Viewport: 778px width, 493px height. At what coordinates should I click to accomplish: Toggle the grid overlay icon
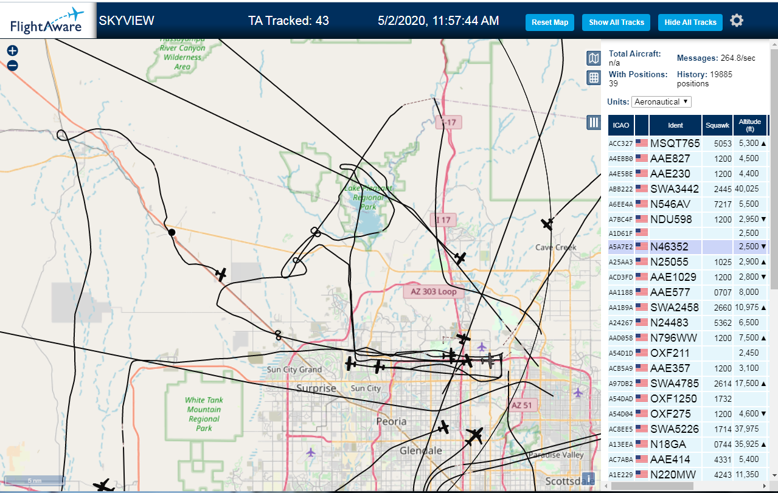[x=594, y=77]
